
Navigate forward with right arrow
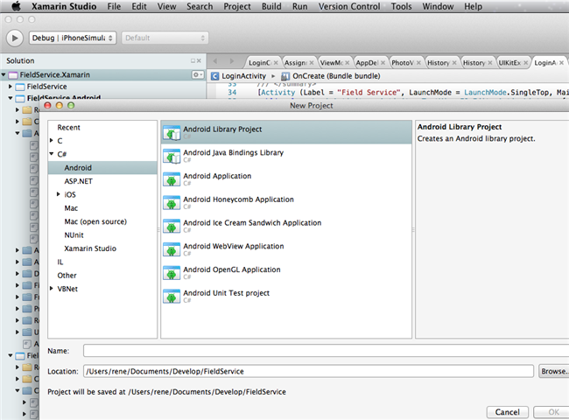point(231,61)
